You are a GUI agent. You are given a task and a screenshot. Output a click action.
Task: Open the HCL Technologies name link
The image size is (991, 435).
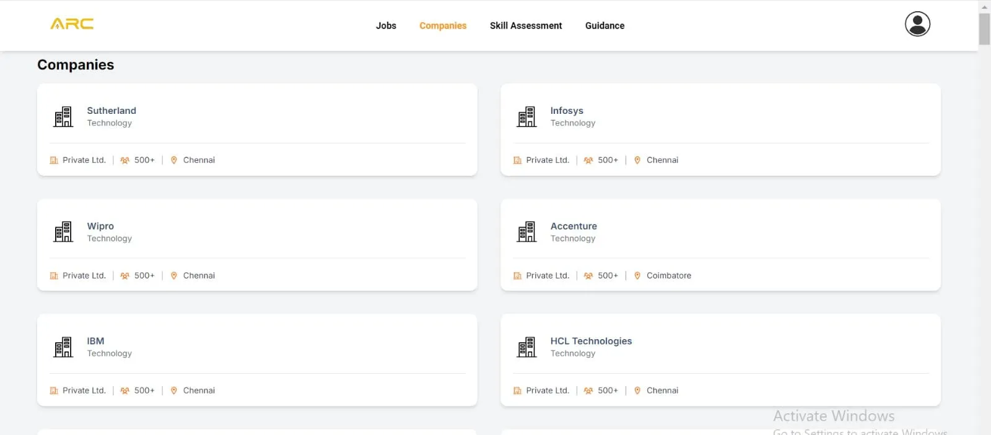[x=591, y=341]
